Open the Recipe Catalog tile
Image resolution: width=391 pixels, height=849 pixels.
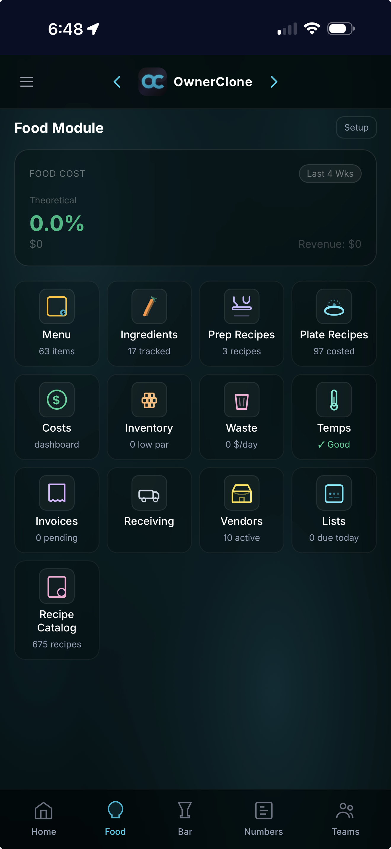tap(57, 610)
